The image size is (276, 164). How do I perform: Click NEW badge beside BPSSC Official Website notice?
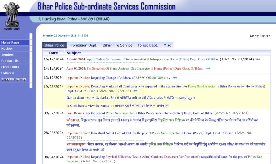[175, 78]
